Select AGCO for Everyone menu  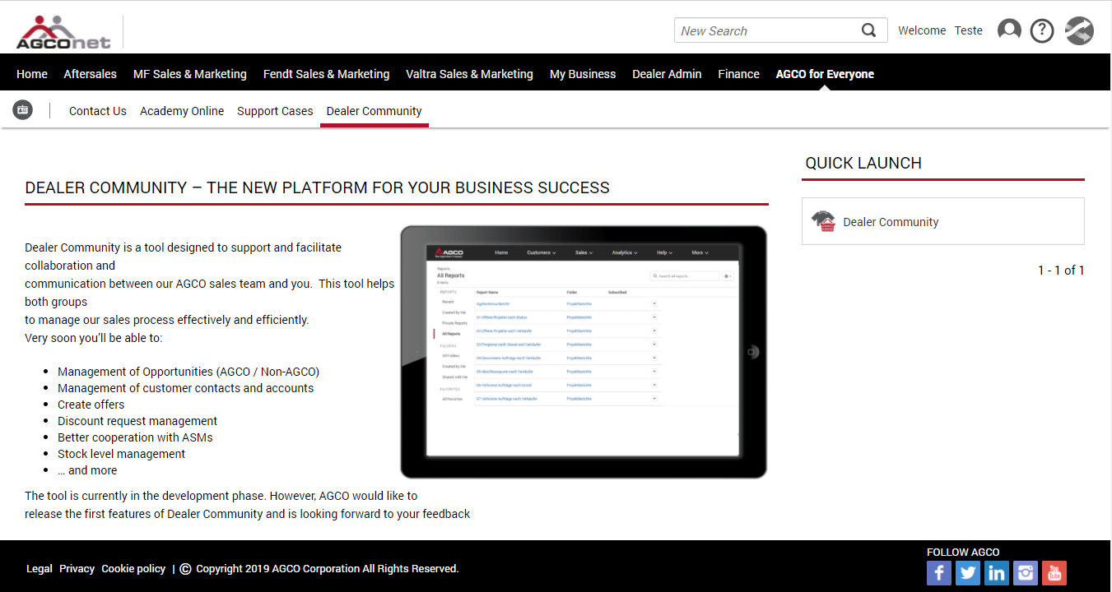(x=825, y=74)
